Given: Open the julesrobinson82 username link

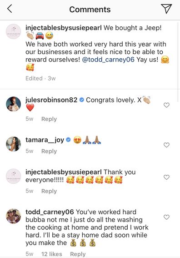Looking at the screenshot, I should (51, 100).
